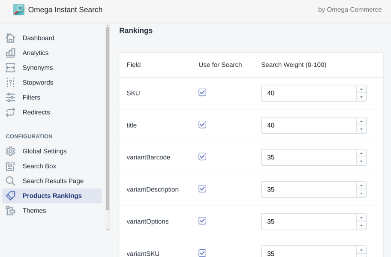Click the Field column header
391x257 pixels.
pyautogui.click(x=134, y=65)
